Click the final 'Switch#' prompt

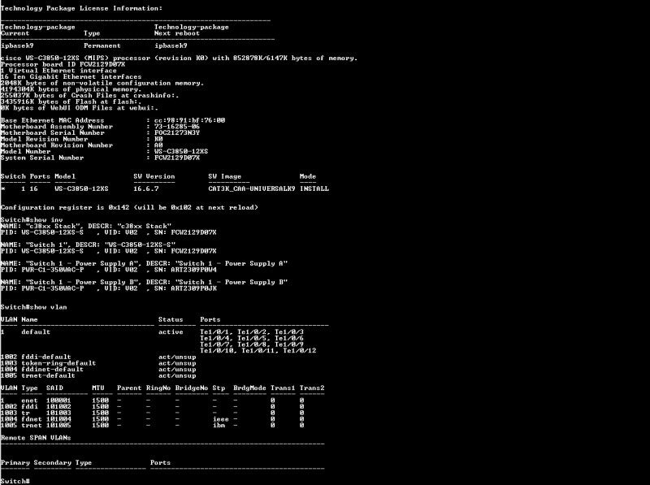pyautogui.click(x=15, y=481)
